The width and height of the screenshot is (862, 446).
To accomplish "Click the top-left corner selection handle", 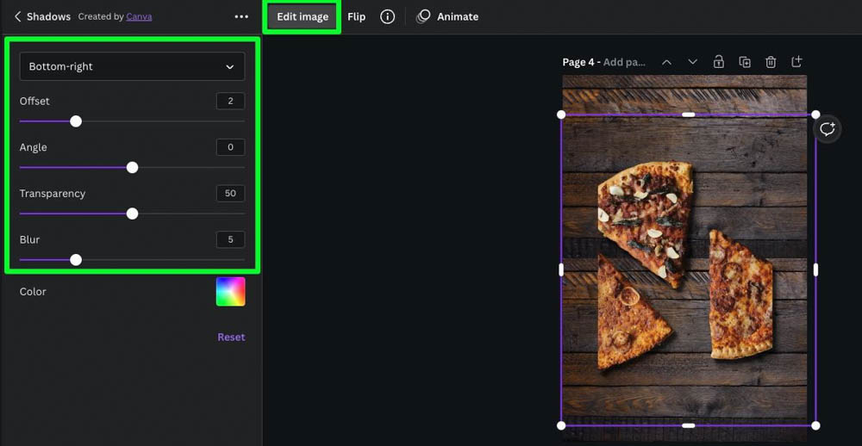I will [x=561, y=115].
